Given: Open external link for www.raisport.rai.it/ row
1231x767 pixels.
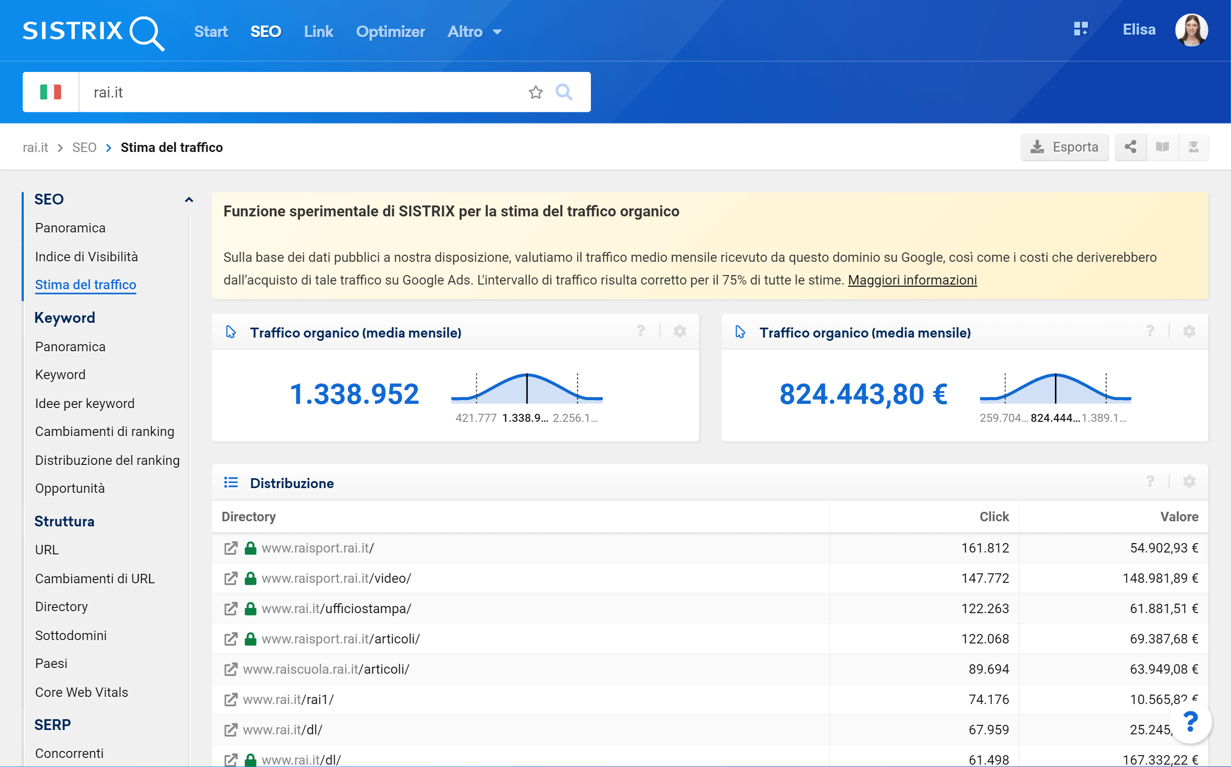Looking at the screenshot, I should (x=231, y=548).
